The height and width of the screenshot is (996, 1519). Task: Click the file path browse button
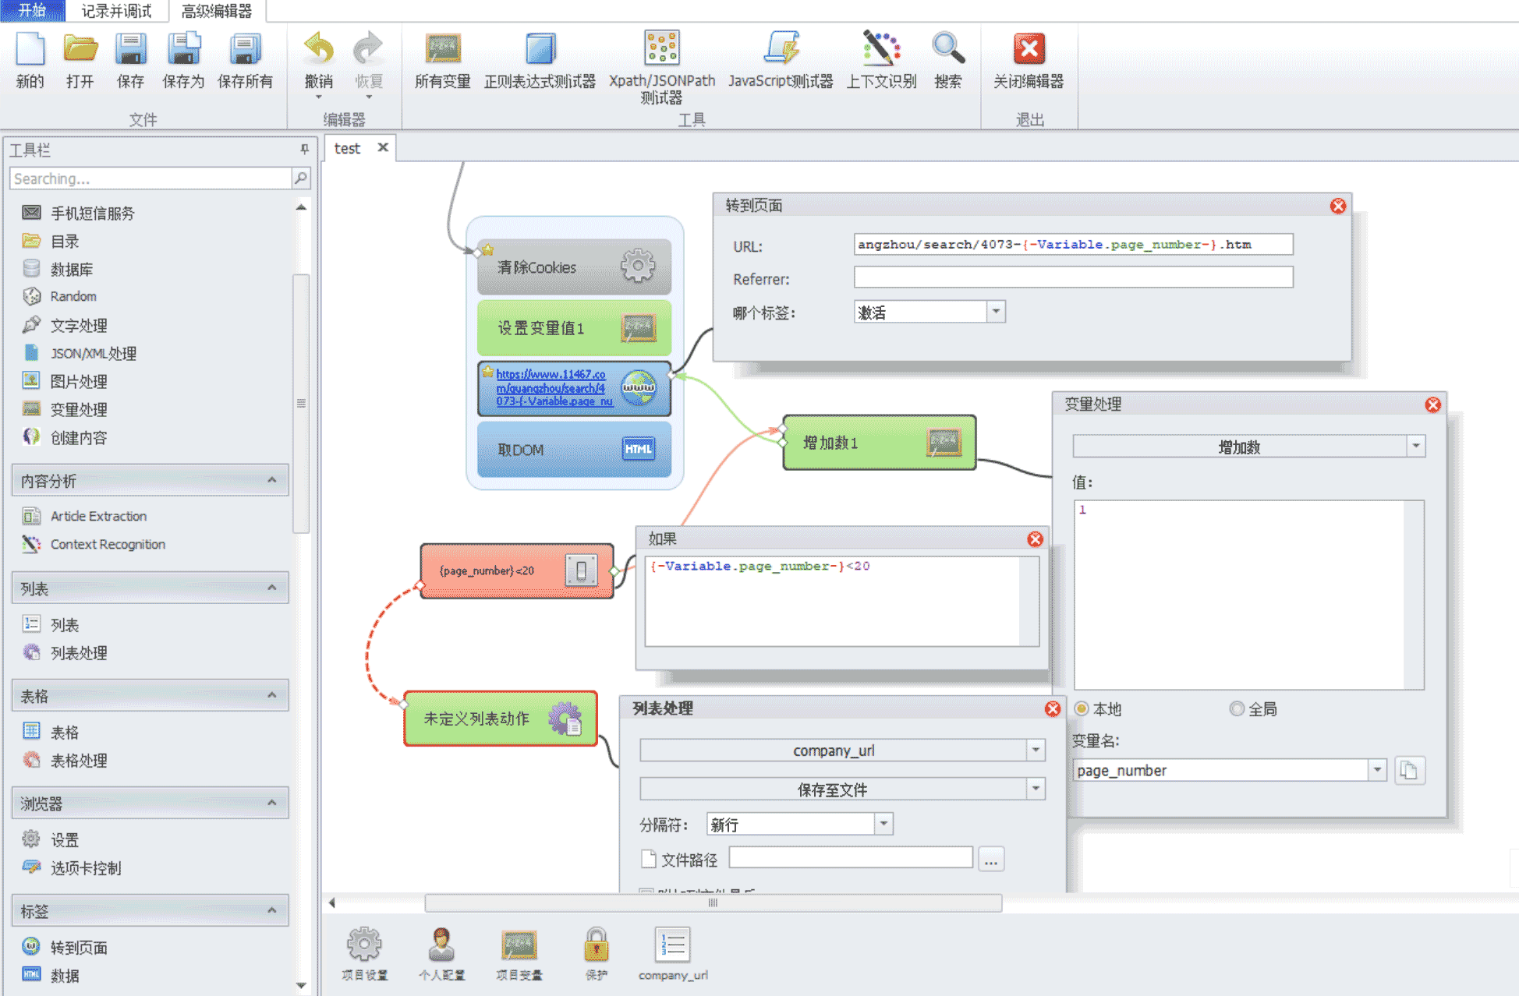click(x=990, y=860)
